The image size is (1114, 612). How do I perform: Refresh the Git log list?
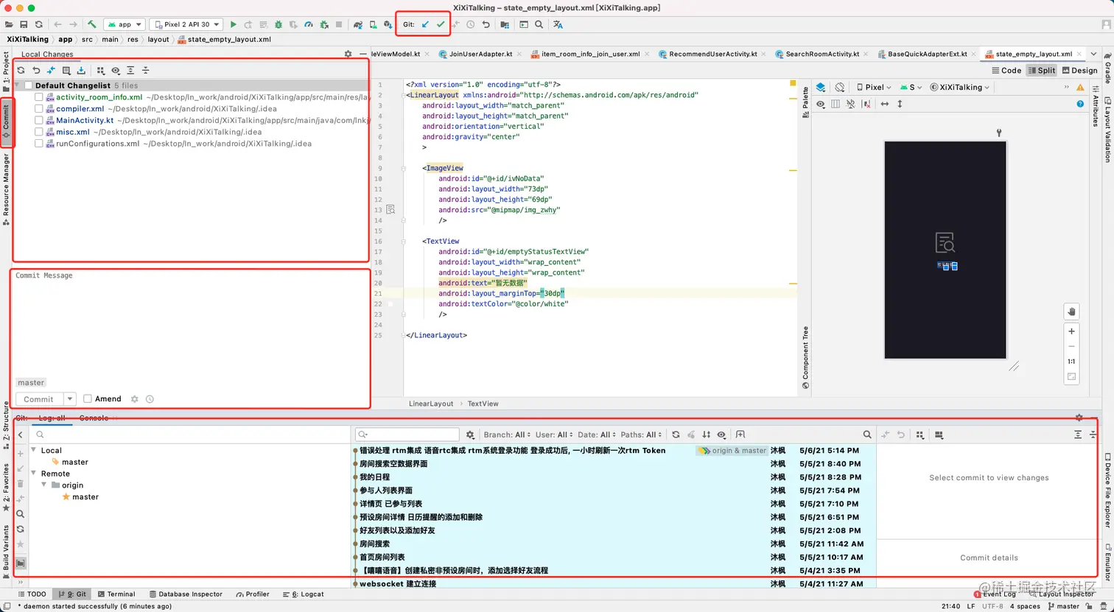pyautogui.click(x=676, y=435)
